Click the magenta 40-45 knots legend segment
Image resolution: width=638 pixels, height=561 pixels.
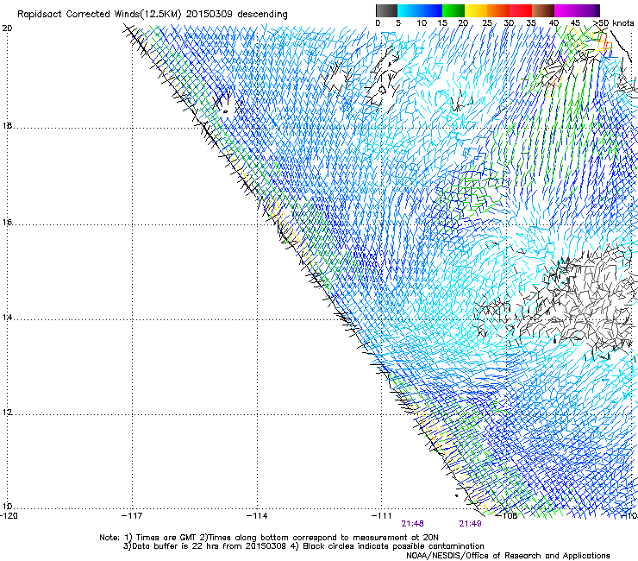566,10
